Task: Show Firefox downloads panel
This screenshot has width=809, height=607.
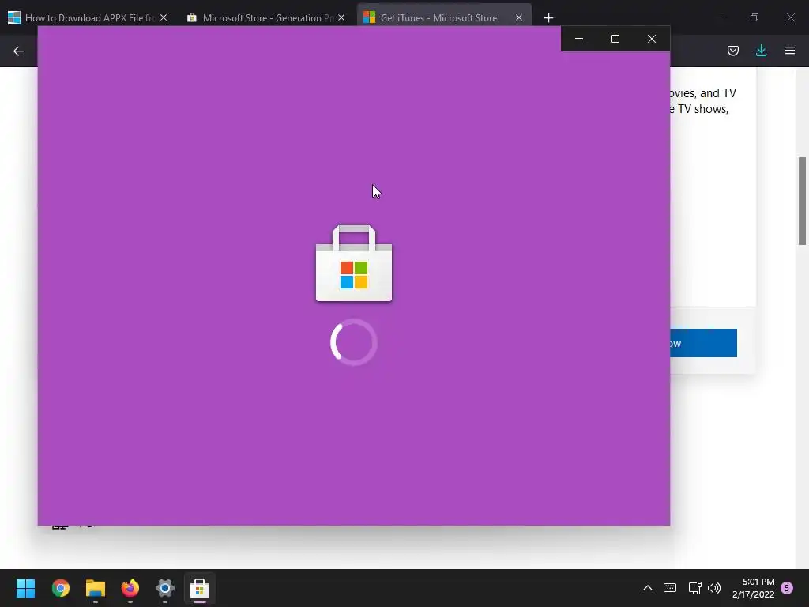Action: click(x=761, y=51)
